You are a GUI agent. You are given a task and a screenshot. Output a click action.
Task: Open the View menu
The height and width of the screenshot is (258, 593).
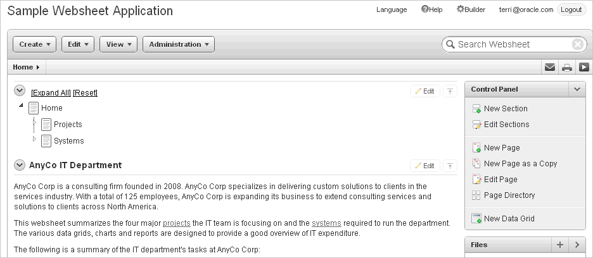[x=118, y=44]
